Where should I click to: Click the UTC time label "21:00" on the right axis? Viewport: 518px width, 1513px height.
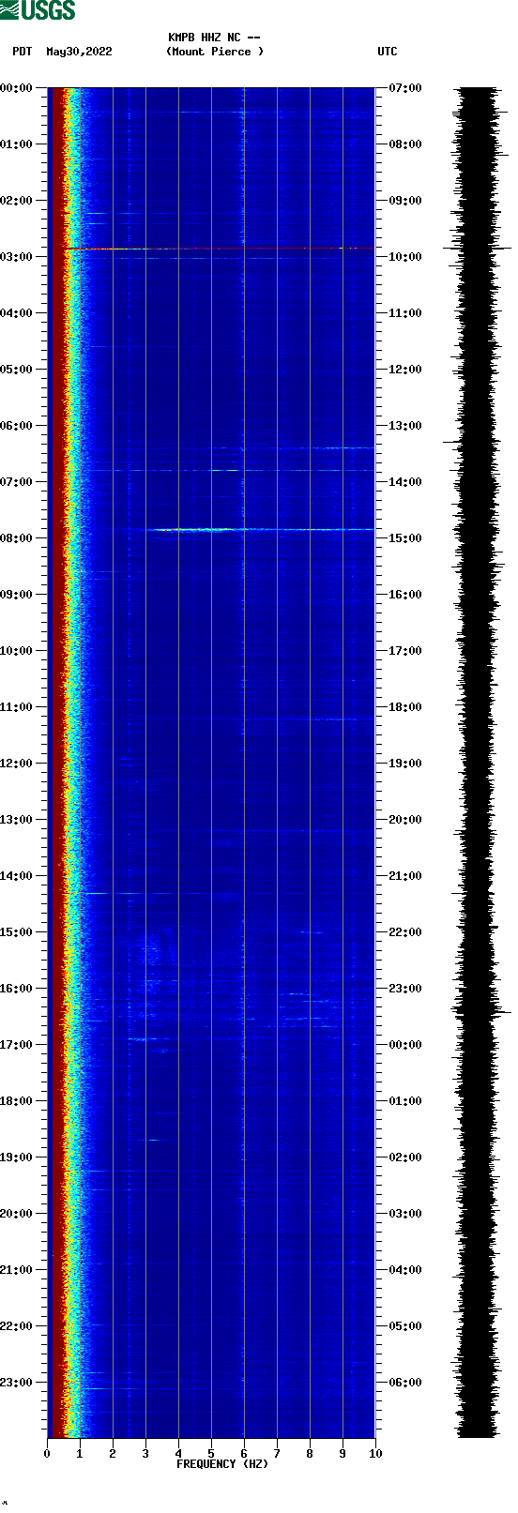(x=405, y=876)
